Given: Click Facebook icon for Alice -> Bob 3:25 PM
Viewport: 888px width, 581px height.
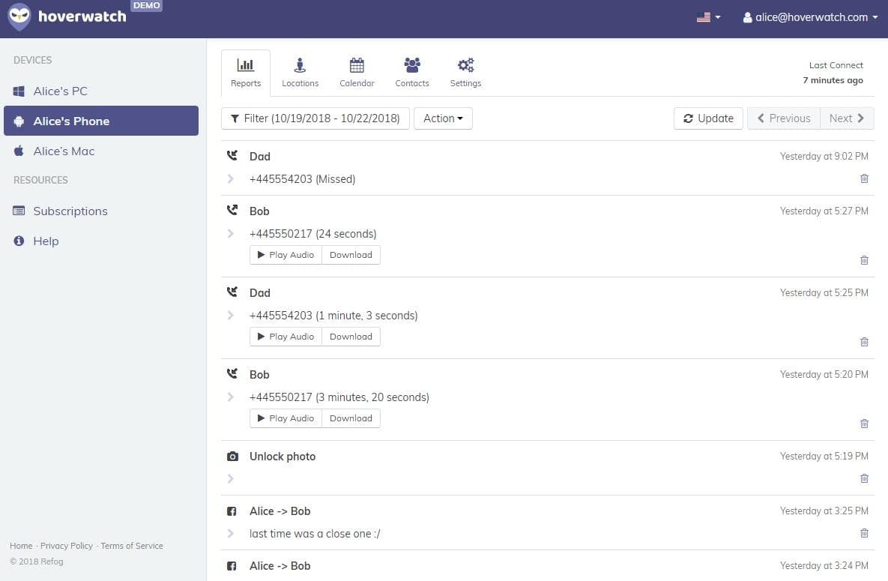Looking at the screenshot, I should (232, 511).
